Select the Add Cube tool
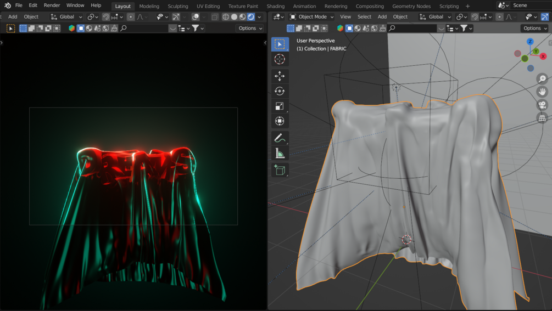Viewport: 552px width, 311px height. [x=280, y=171]
